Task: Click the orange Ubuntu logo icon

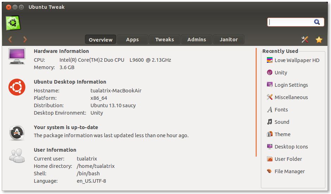Action: (x=17, y=87)
